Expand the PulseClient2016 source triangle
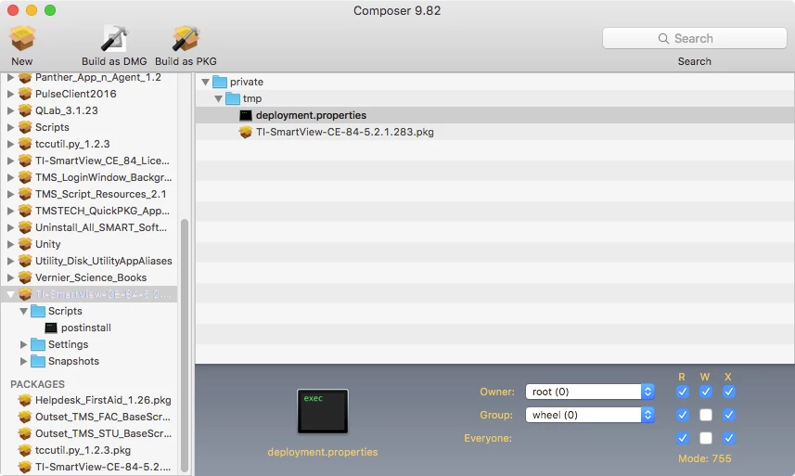Viewport: 795px width, 476px height. coord(10,94)
